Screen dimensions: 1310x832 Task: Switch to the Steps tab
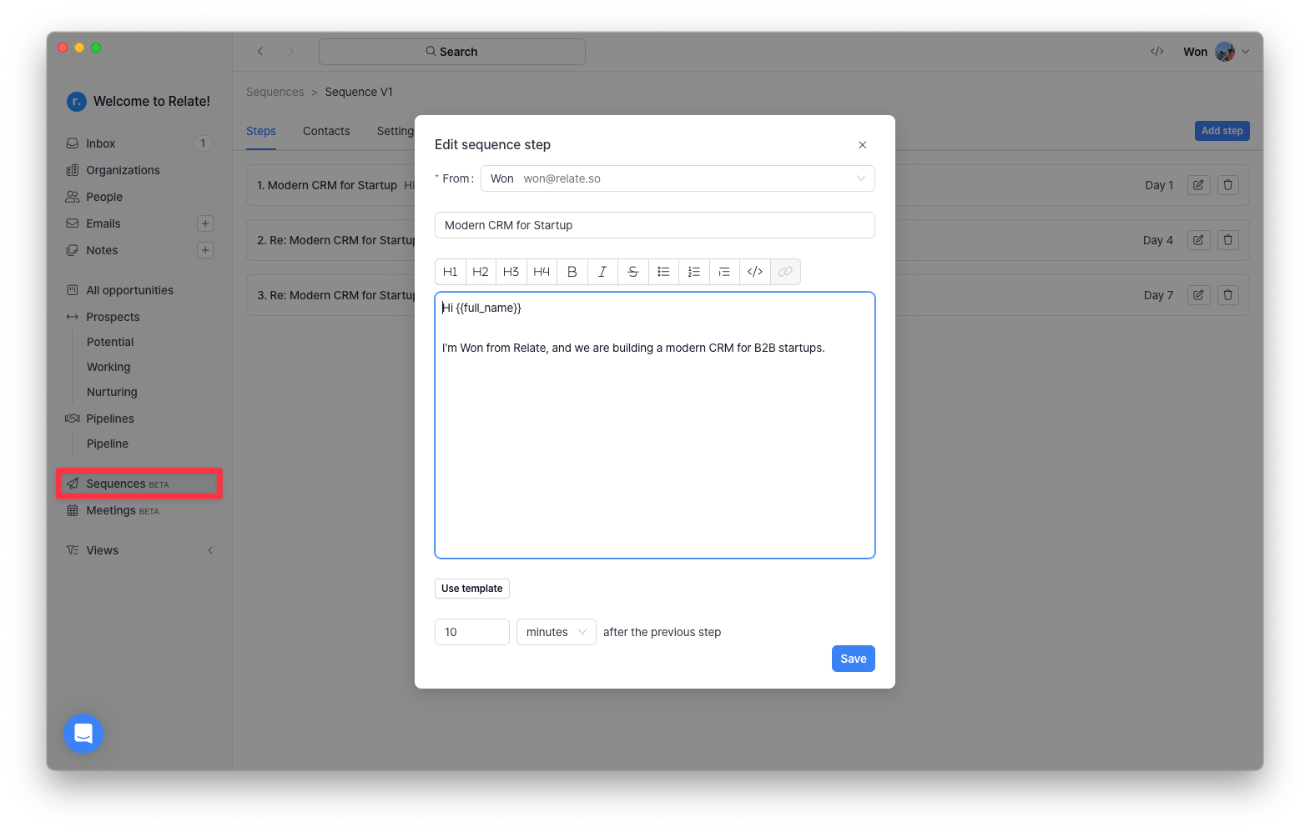click(x=261, y=131)
